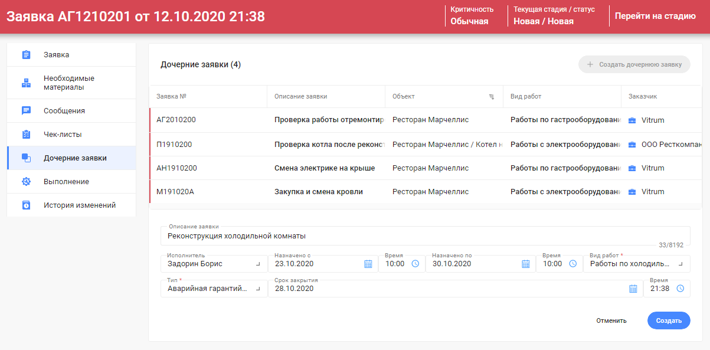Click Проверка работы отремонтир description cell
710x350 pixels.
click(326, 120)
